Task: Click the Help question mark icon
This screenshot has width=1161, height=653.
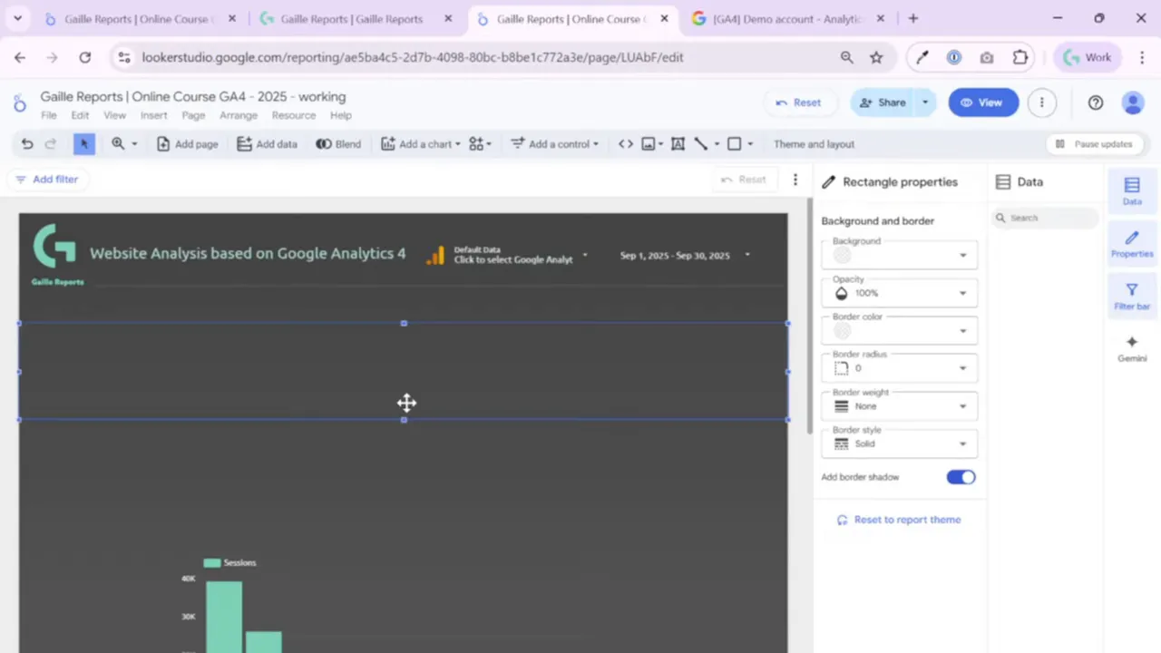Action: (x=1096, y=102)
